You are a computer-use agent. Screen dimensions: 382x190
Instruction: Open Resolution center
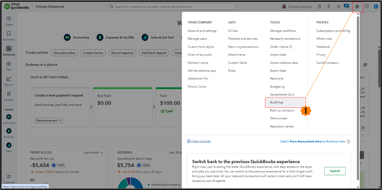(282, 126)
